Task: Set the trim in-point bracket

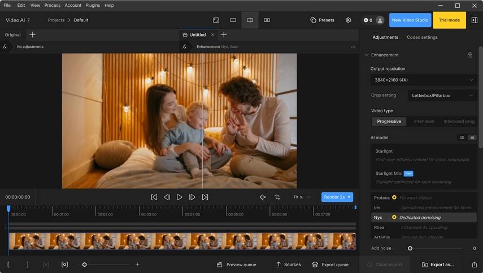Action: click(8, 265)
